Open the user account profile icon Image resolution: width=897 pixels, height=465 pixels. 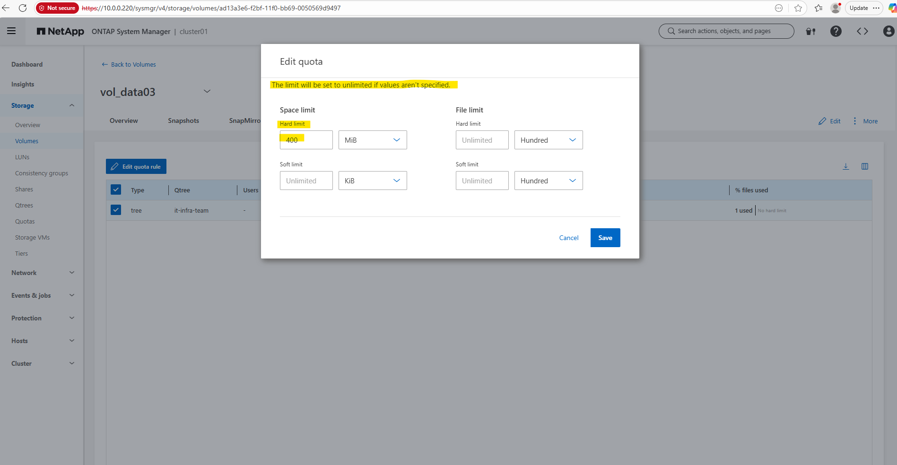pos(888,31)
